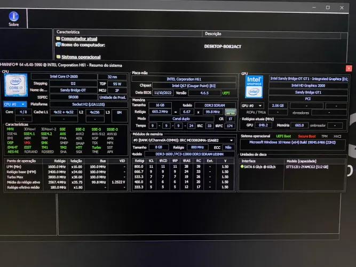The image size is (356, 267).
Task: Click Computador atual folder icon
Action: (x=58, y=38)
